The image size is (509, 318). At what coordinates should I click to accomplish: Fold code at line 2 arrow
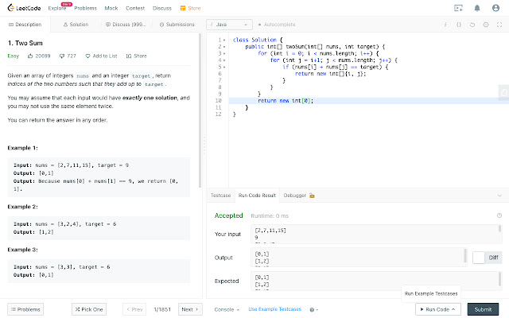tap(224, 47)
